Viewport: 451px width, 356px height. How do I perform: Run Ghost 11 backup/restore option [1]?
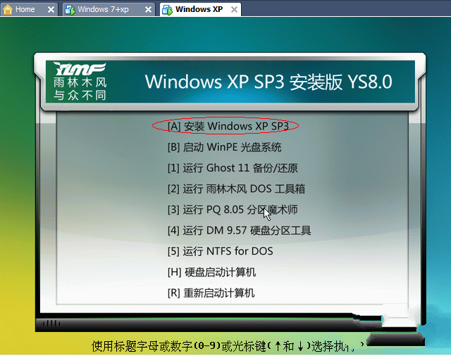(x=232, y=168)
